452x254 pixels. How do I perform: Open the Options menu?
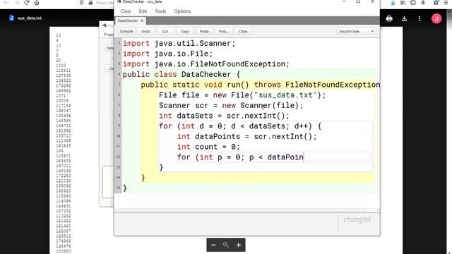(x=182, y=11)
